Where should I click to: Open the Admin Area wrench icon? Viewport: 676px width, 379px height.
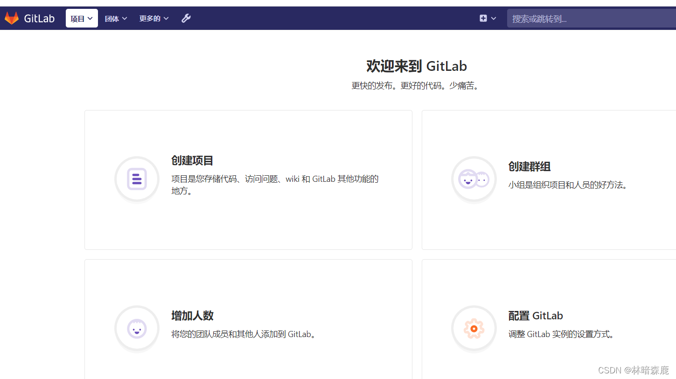click(186, 18)
